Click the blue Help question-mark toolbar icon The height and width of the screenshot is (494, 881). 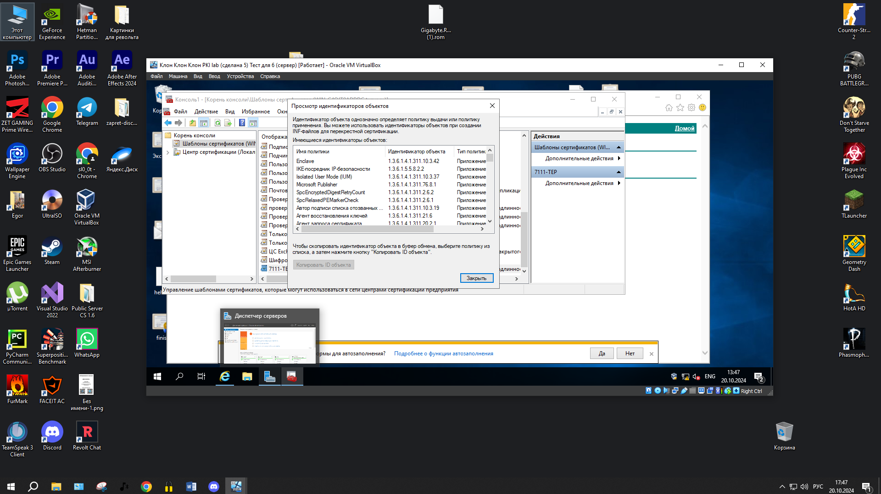pyautogui.click(x=242, y=123)
